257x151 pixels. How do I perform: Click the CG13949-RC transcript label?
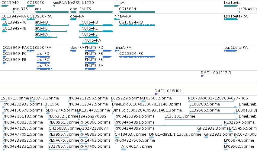[14, 22]
